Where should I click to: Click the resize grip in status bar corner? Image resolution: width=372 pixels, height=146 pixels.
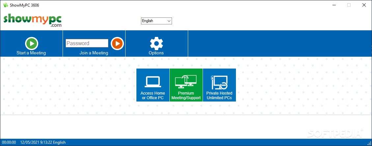tap(369, 143)
